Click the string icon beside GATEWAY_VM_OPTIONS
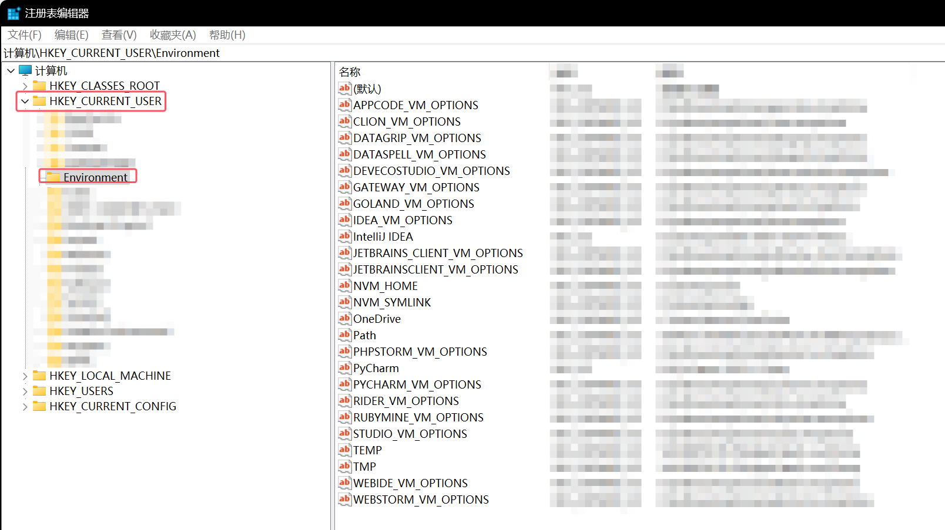The image size is (945, 530). 345,187
